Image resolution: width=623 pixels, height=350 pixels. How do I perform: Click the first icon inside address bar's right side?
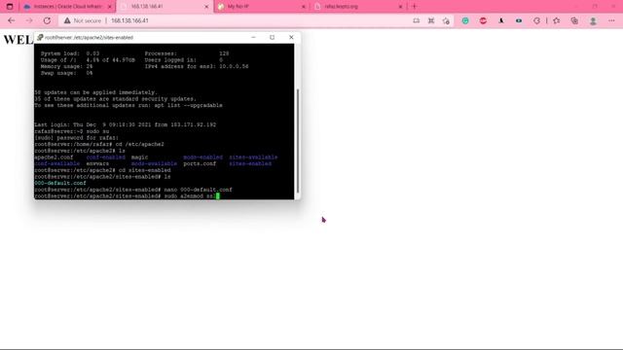click(416, 20)
